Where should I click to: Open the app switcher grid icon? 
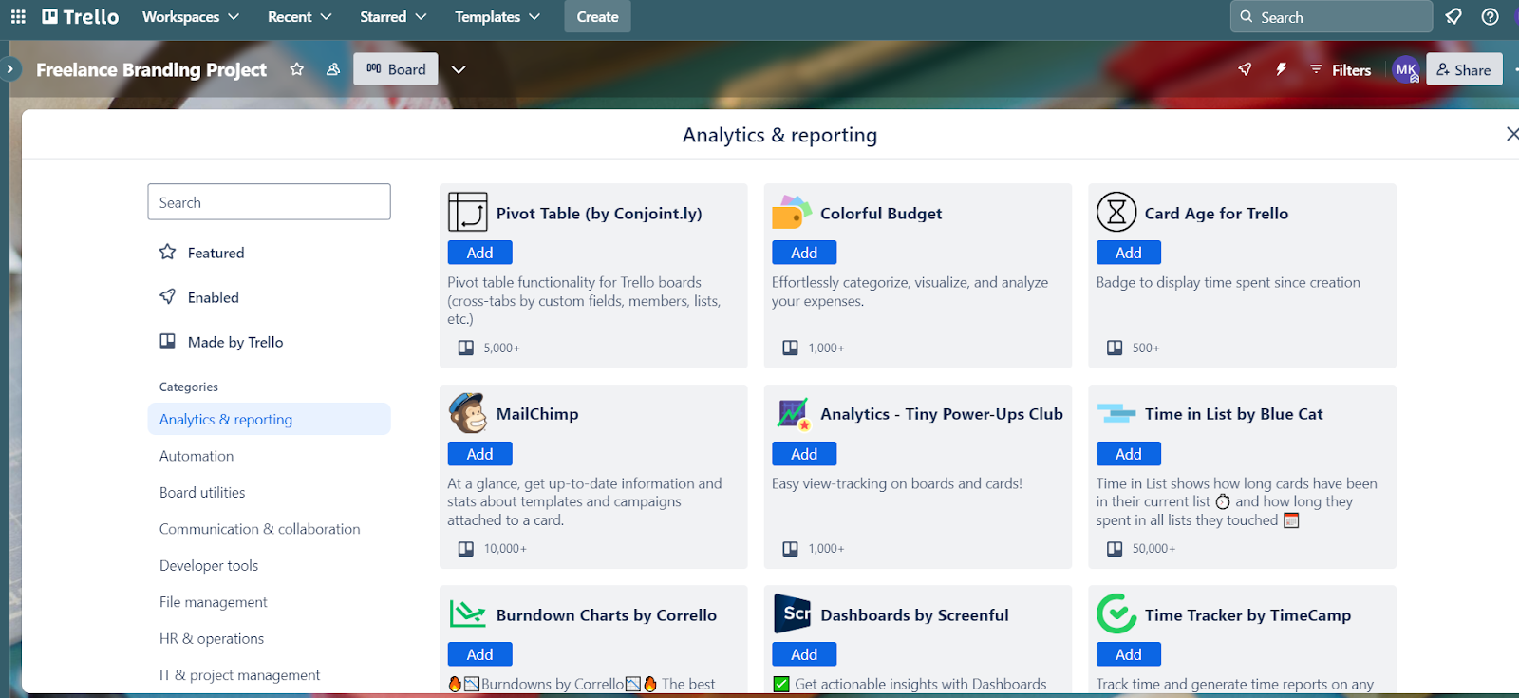coord(18,16)
